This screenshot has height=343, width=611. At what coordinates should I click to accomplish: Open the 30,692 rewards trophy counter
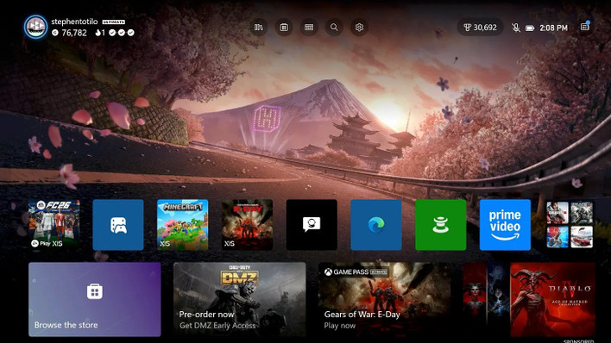480,28
